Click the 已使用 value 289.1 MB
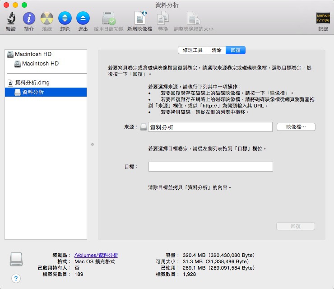Image resolution: width=334 pixels, height=289 pixels. (218, 268)
